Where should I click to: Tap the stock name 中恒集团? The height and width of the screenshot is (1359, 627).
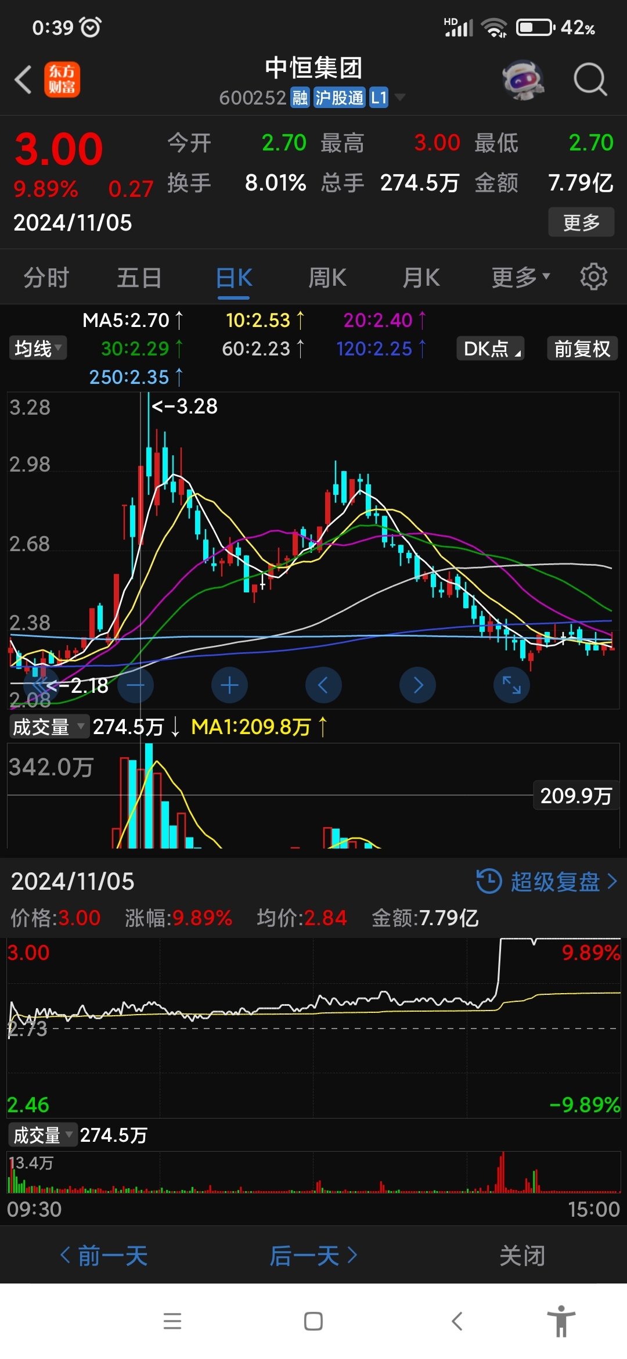coord(313,68)
